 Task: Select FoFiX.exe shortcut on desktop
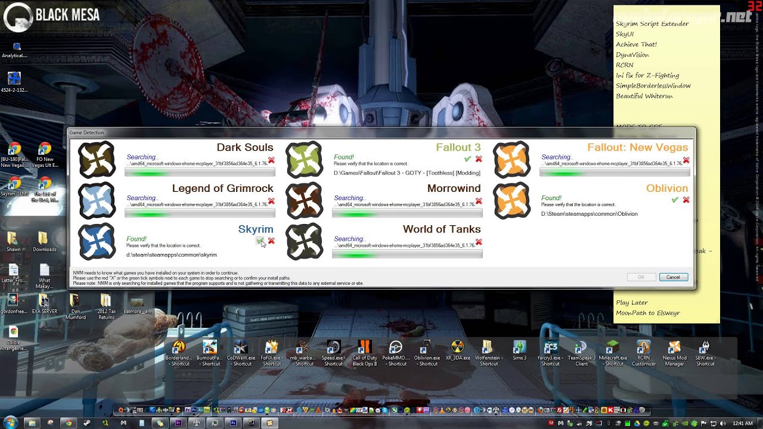271,353
